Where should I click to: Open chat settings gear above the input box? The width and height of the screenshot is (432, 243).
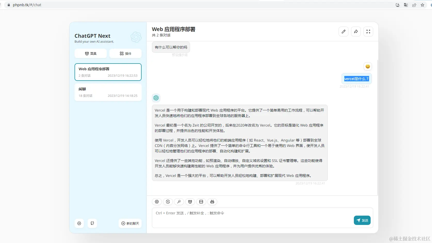pyautogui.click(x=157, y=202)
